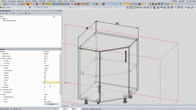Screen dimensions: 196x110
Task: Click the Ширина фасада value 400
Action: click(x=45, y=97)
